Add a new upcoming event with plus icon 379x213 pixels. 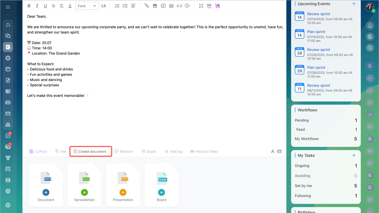tap(354, 4)
